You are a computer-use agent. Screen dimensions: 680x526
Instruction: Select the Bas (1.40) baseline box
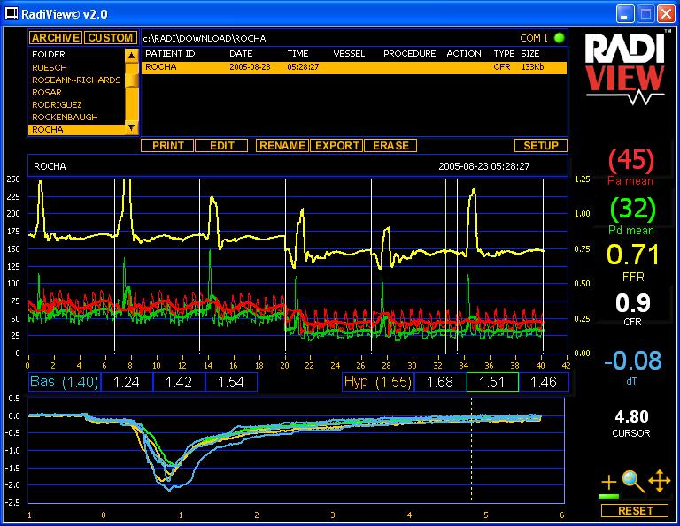point(65,382)
